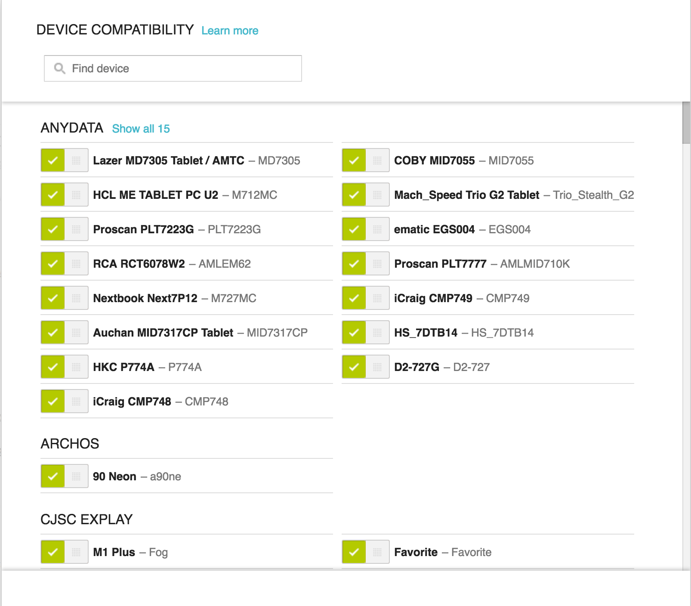Toggle the Proscan PLT7223G switch
The width and height of the screenshot is (691, 606).
65,229
